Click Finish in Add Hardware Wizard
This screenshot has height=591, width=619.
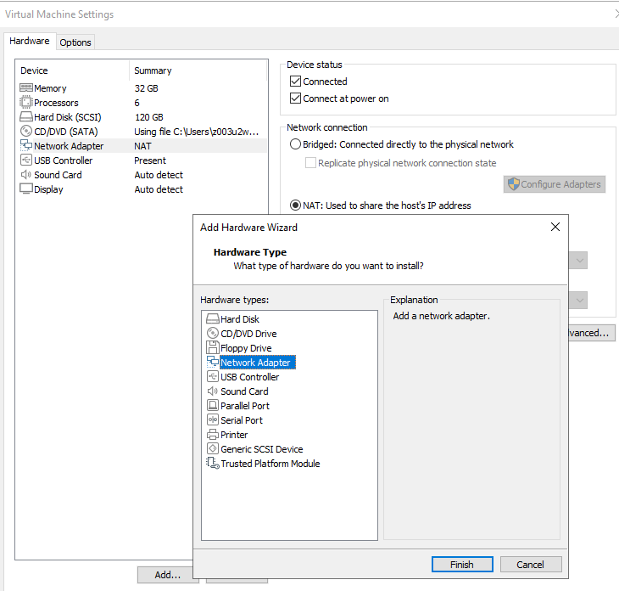coord(462,565)
